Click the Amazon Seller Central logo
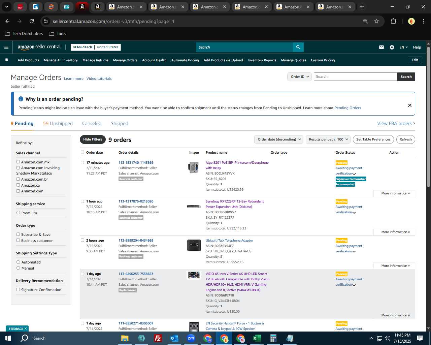431x345 pixels. (x=39, y=47)
